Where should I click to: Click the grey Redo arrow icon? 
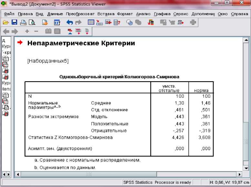coord(78,22)
